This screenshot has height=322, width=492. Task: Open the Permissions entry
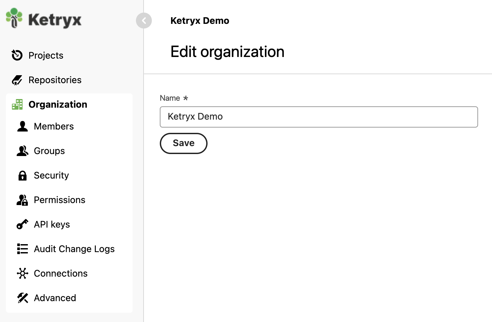(60, 200)
